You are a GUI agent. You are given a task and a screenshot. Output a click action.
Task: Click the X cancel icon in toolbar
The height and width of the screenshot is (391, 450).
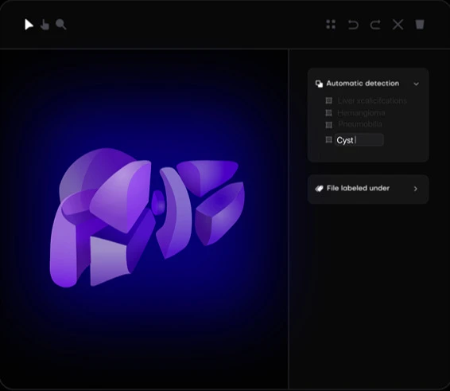398,25
